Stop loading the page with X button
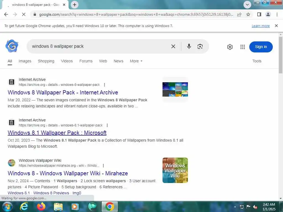The width and height of the screenshot is (283, 212). point(24,14)
